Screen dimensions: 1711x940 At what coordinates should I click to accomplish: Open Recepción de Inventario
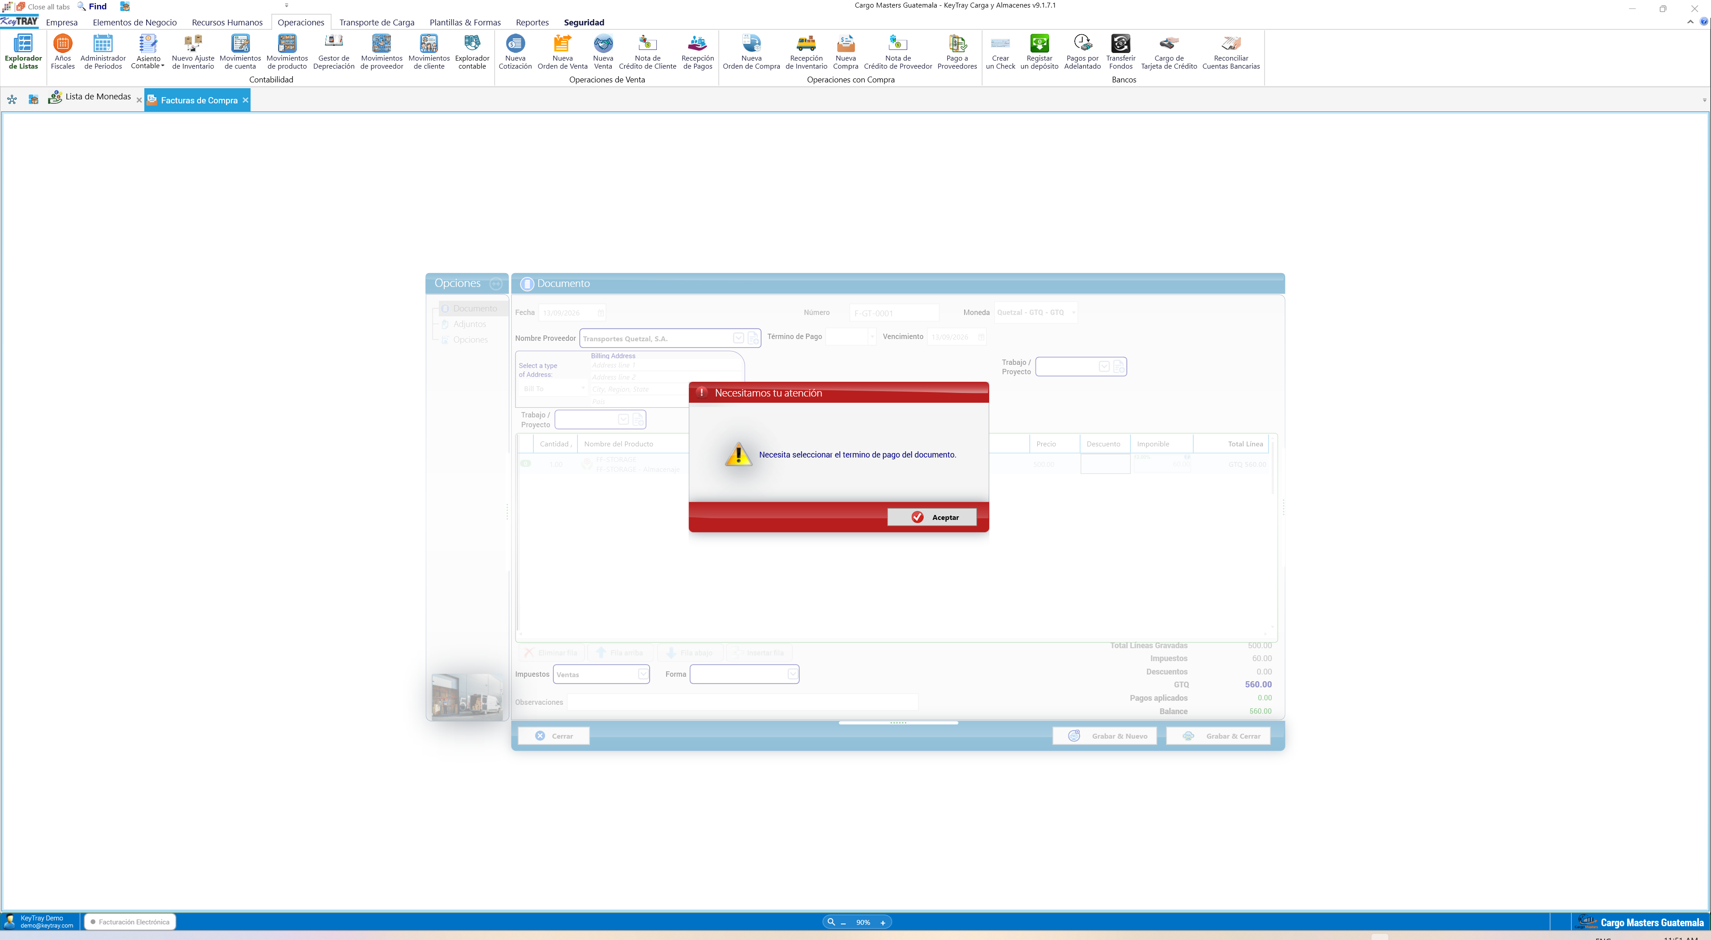806,52
